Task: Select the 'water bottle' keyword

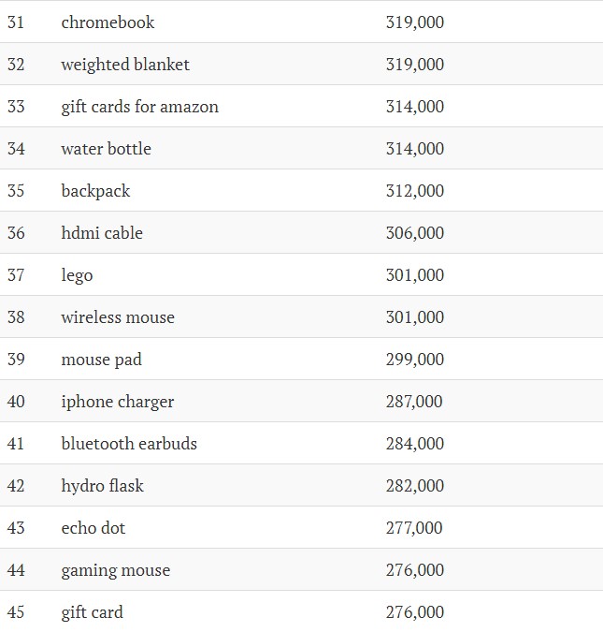Action: coord(107,149)
